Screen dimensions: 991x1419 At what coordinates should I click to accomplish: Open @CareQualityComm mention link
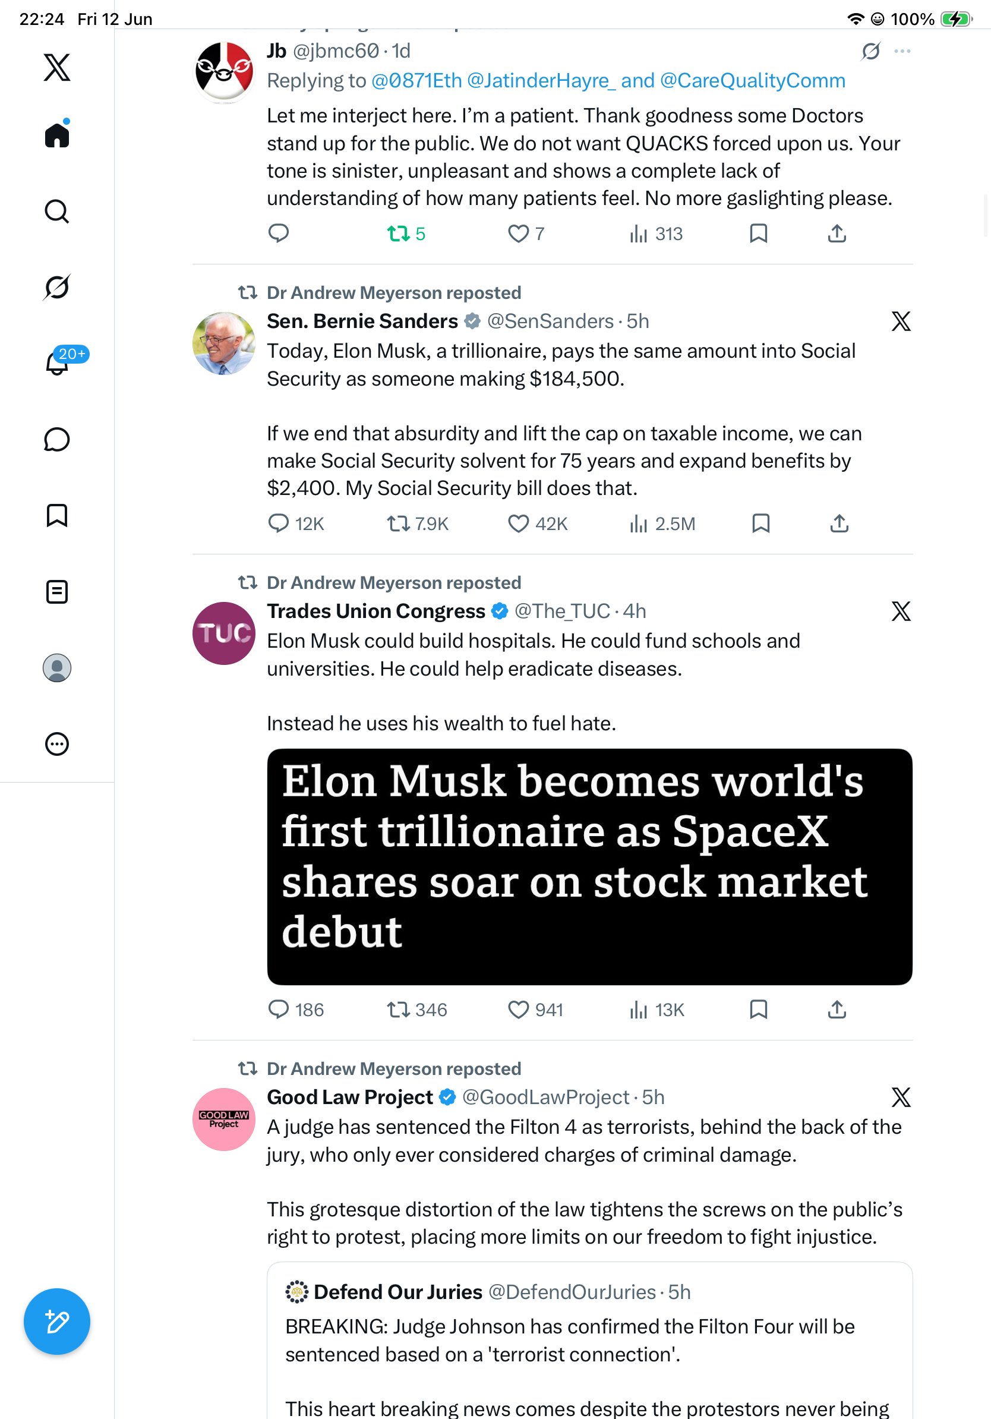point(753,81)
